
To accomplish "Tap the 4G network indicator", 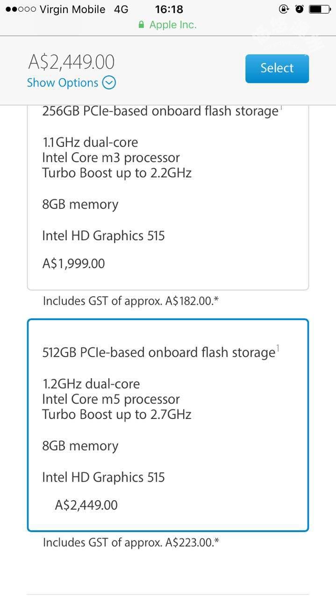I will click(x=121, y=9).
